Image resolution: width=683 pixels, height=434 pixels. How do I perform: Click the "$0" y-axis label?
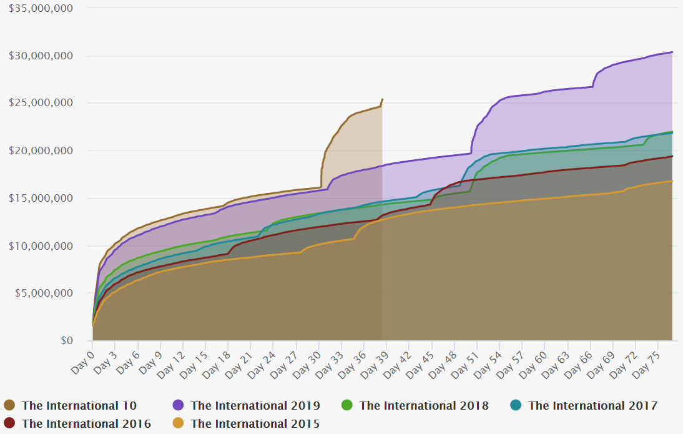(67, 340)
